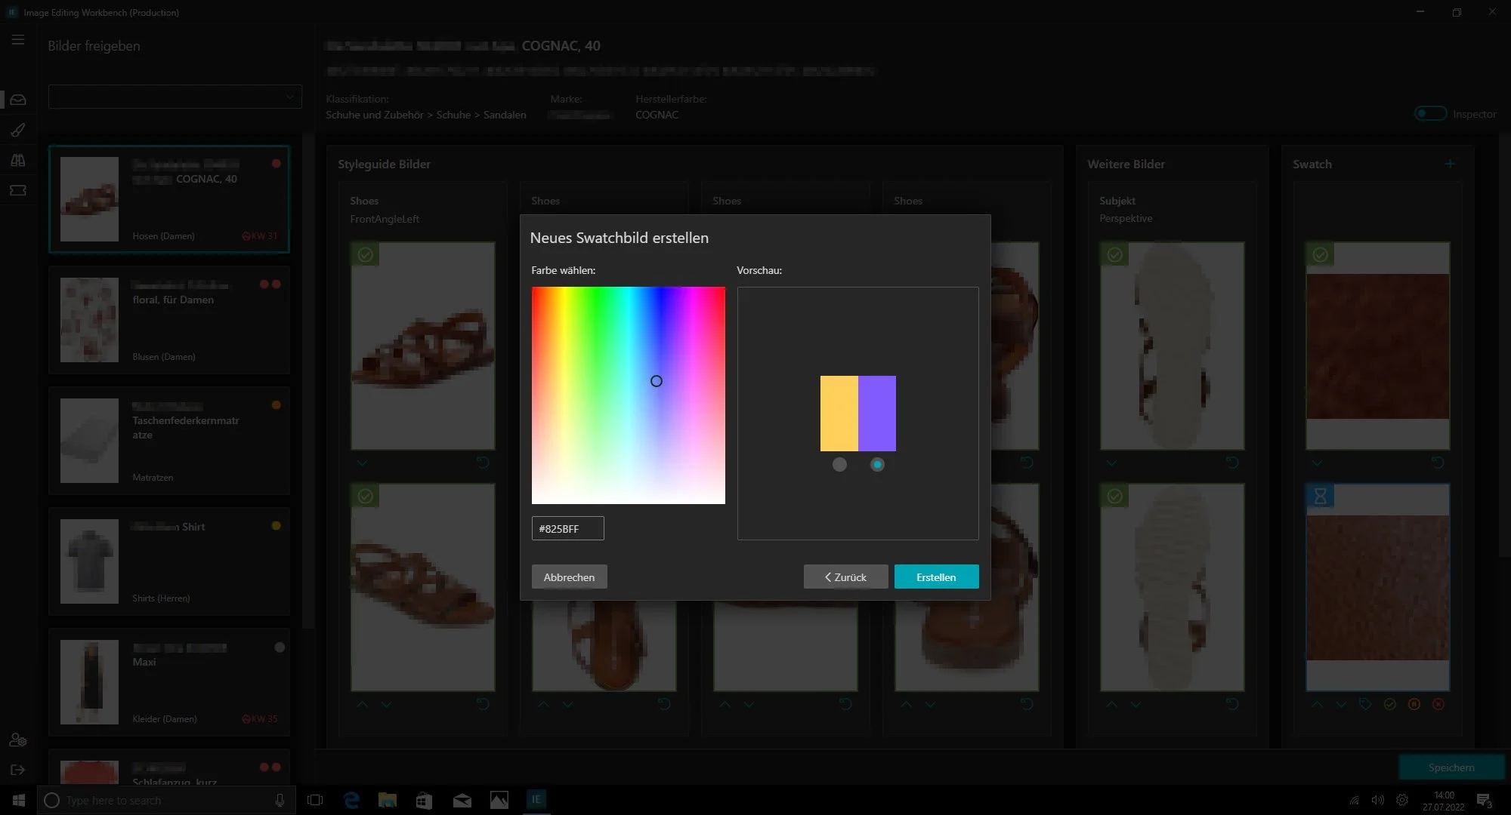
Task: Toggle the Inspector switch
Action: click(x=1429, y=114)
